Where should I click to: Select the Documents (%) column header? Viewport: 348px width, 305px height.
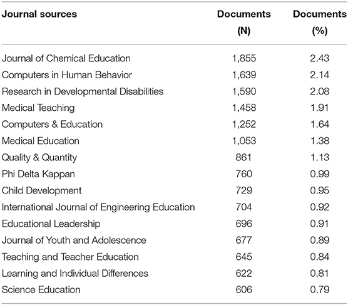320,22
